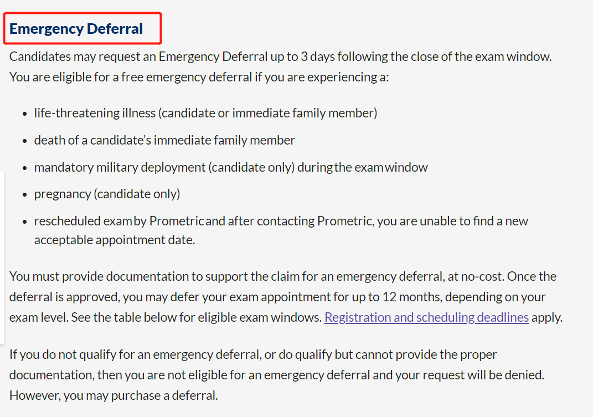The image size is (593, 417).
Task: Click the Emergency Deferral heading
Action: pyautogui.click(x=76, y=29)
